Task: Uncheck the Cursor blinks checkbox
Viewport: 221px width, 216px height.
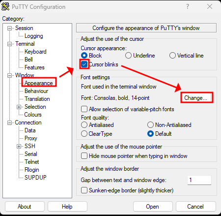Action: 84,64
